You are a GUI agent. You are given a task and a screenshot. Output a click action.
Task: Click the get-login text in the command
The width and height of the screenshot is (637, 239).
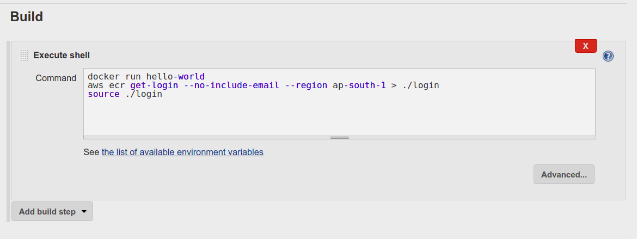[154, 85]
